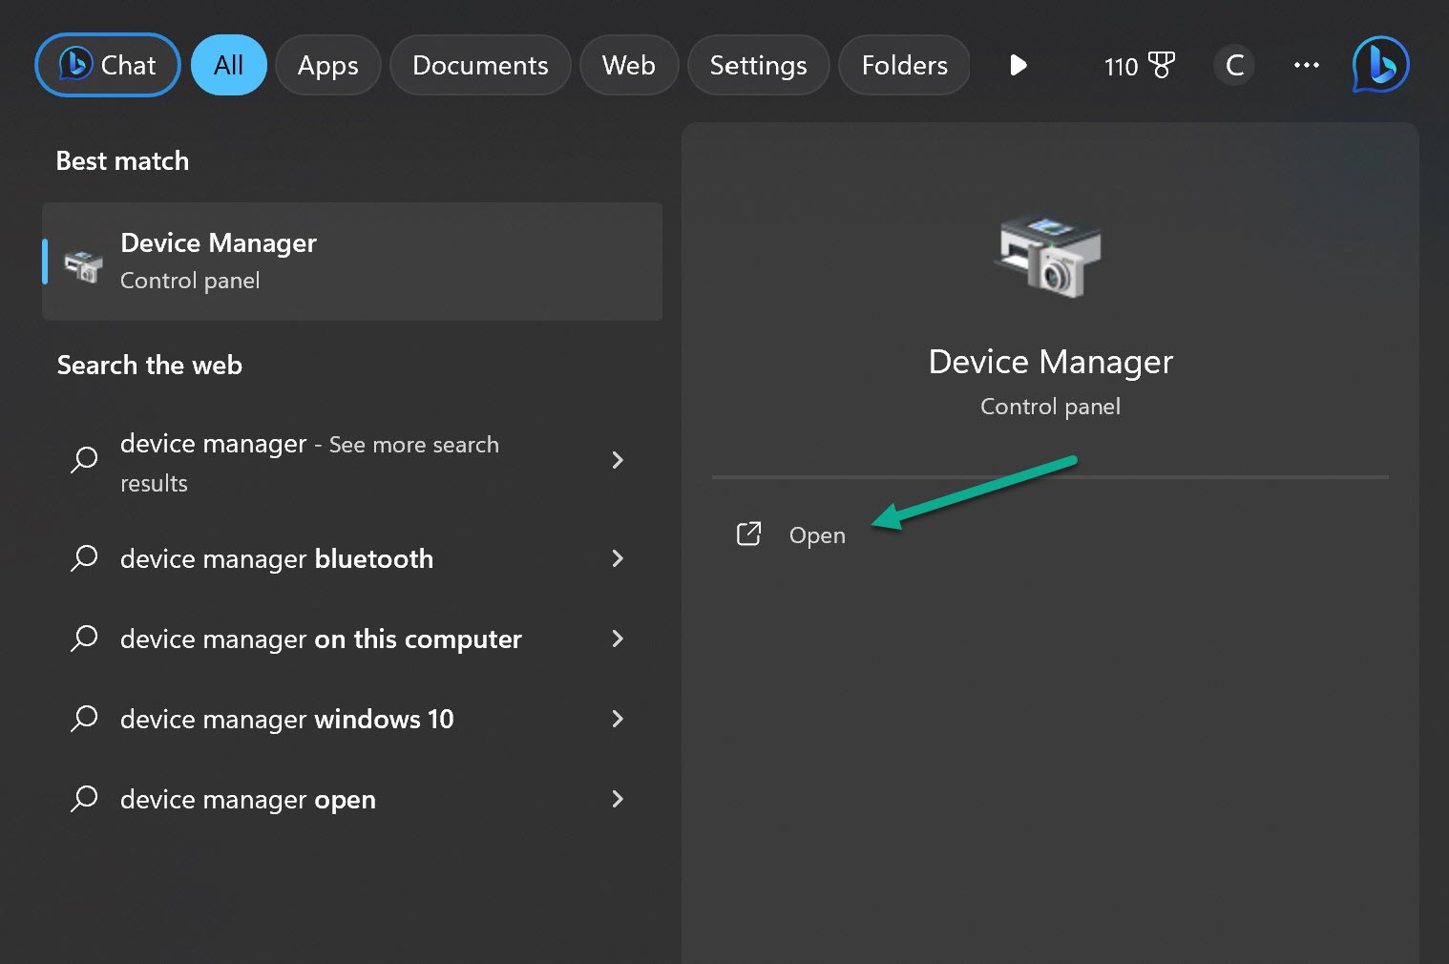1449x964 pixels.
Task: Switch to the Documents filter tab
Action: point(480,65)
